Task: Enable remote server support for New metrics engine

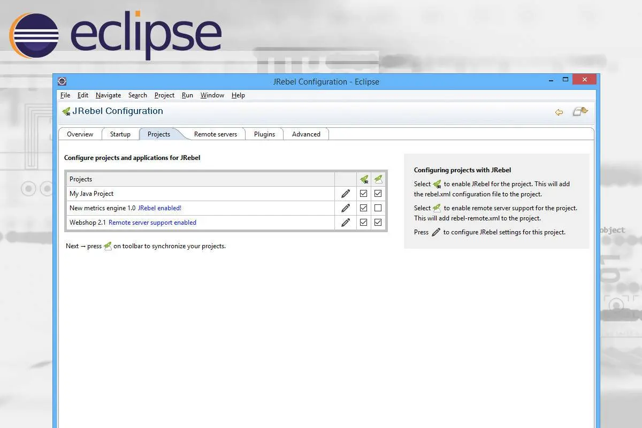Action: (x=378, y=208)
